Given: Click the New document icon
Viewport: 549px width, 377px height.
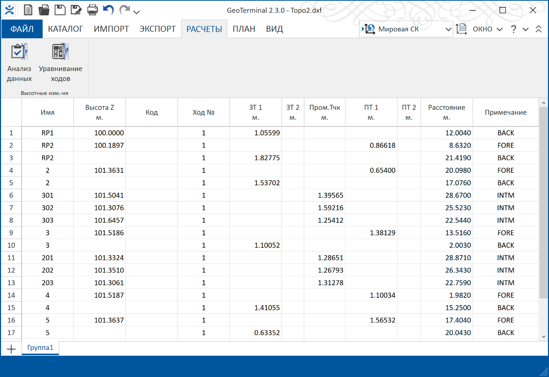Looking at the screenshot, I should 28,10.
